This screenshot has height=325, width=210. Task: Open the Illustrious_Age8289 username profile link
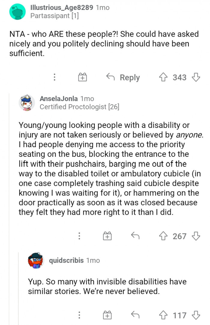pyautogui.click(x=62, y=8)
